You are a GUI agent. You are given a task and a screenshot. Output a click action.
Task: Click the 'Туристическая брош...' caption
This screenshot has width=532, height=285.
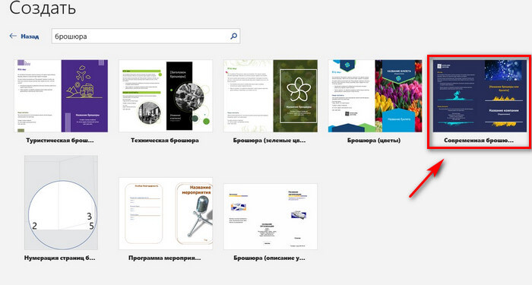(x=60, y=141)
